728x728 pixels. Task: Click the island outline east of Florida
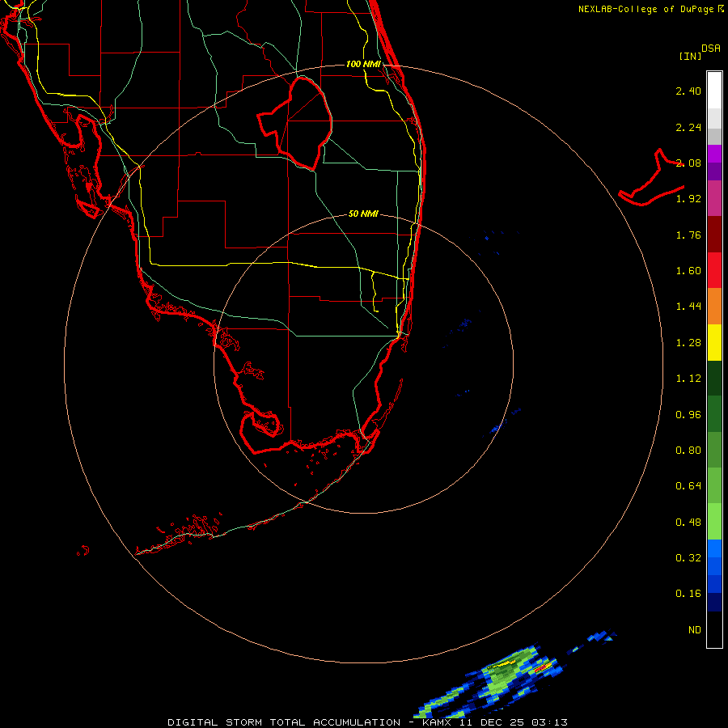(x=652, y=179)
